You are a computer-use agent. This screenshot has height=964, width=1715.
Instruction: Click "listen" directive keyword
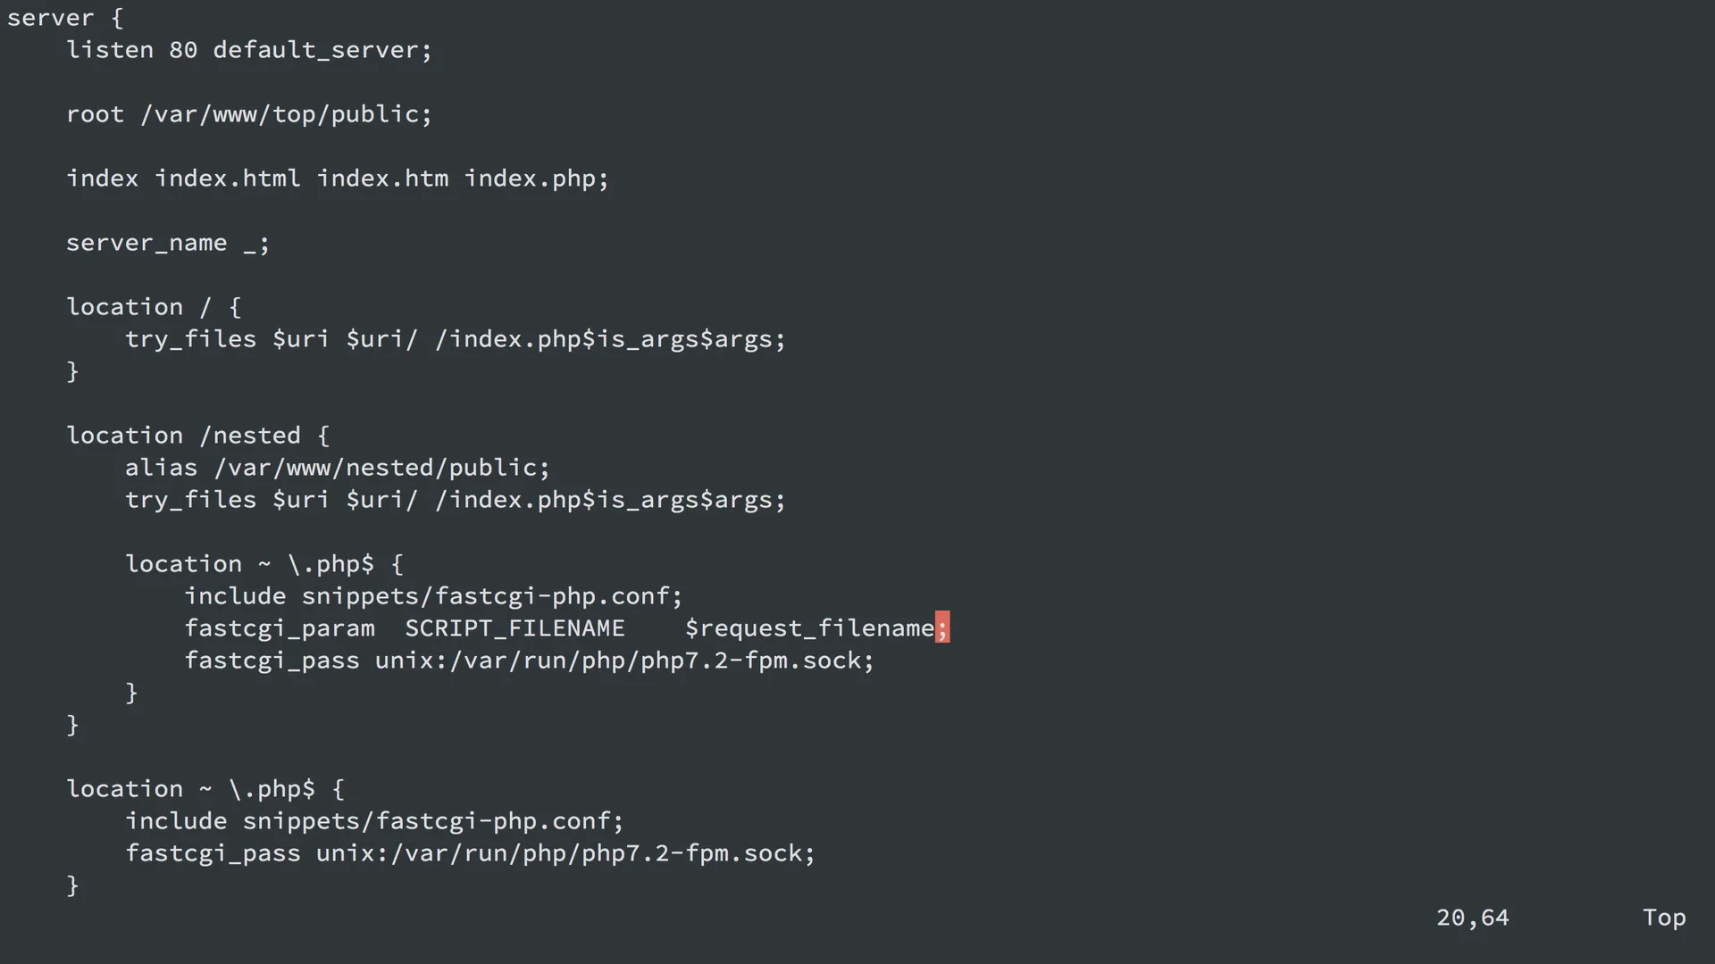tap(110, 50)
